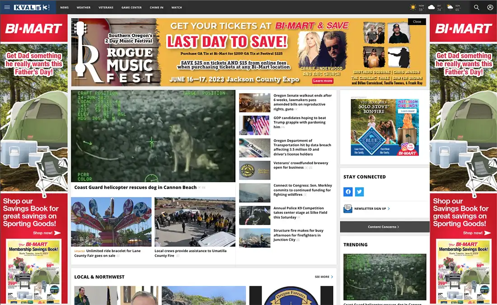Image resolution: width=497 pixels, height=305 pixels.
Task: Expand the Newsletter Sign Up chevron
Action: 389,209
